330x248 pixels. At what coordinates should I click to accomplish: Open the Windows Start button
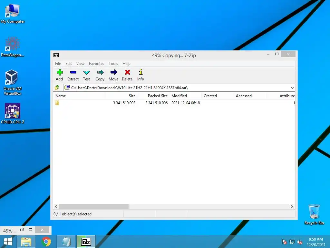click(8, 242)
